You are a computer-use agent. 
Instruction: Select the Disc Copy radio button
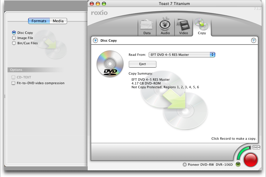pos(14,33)
